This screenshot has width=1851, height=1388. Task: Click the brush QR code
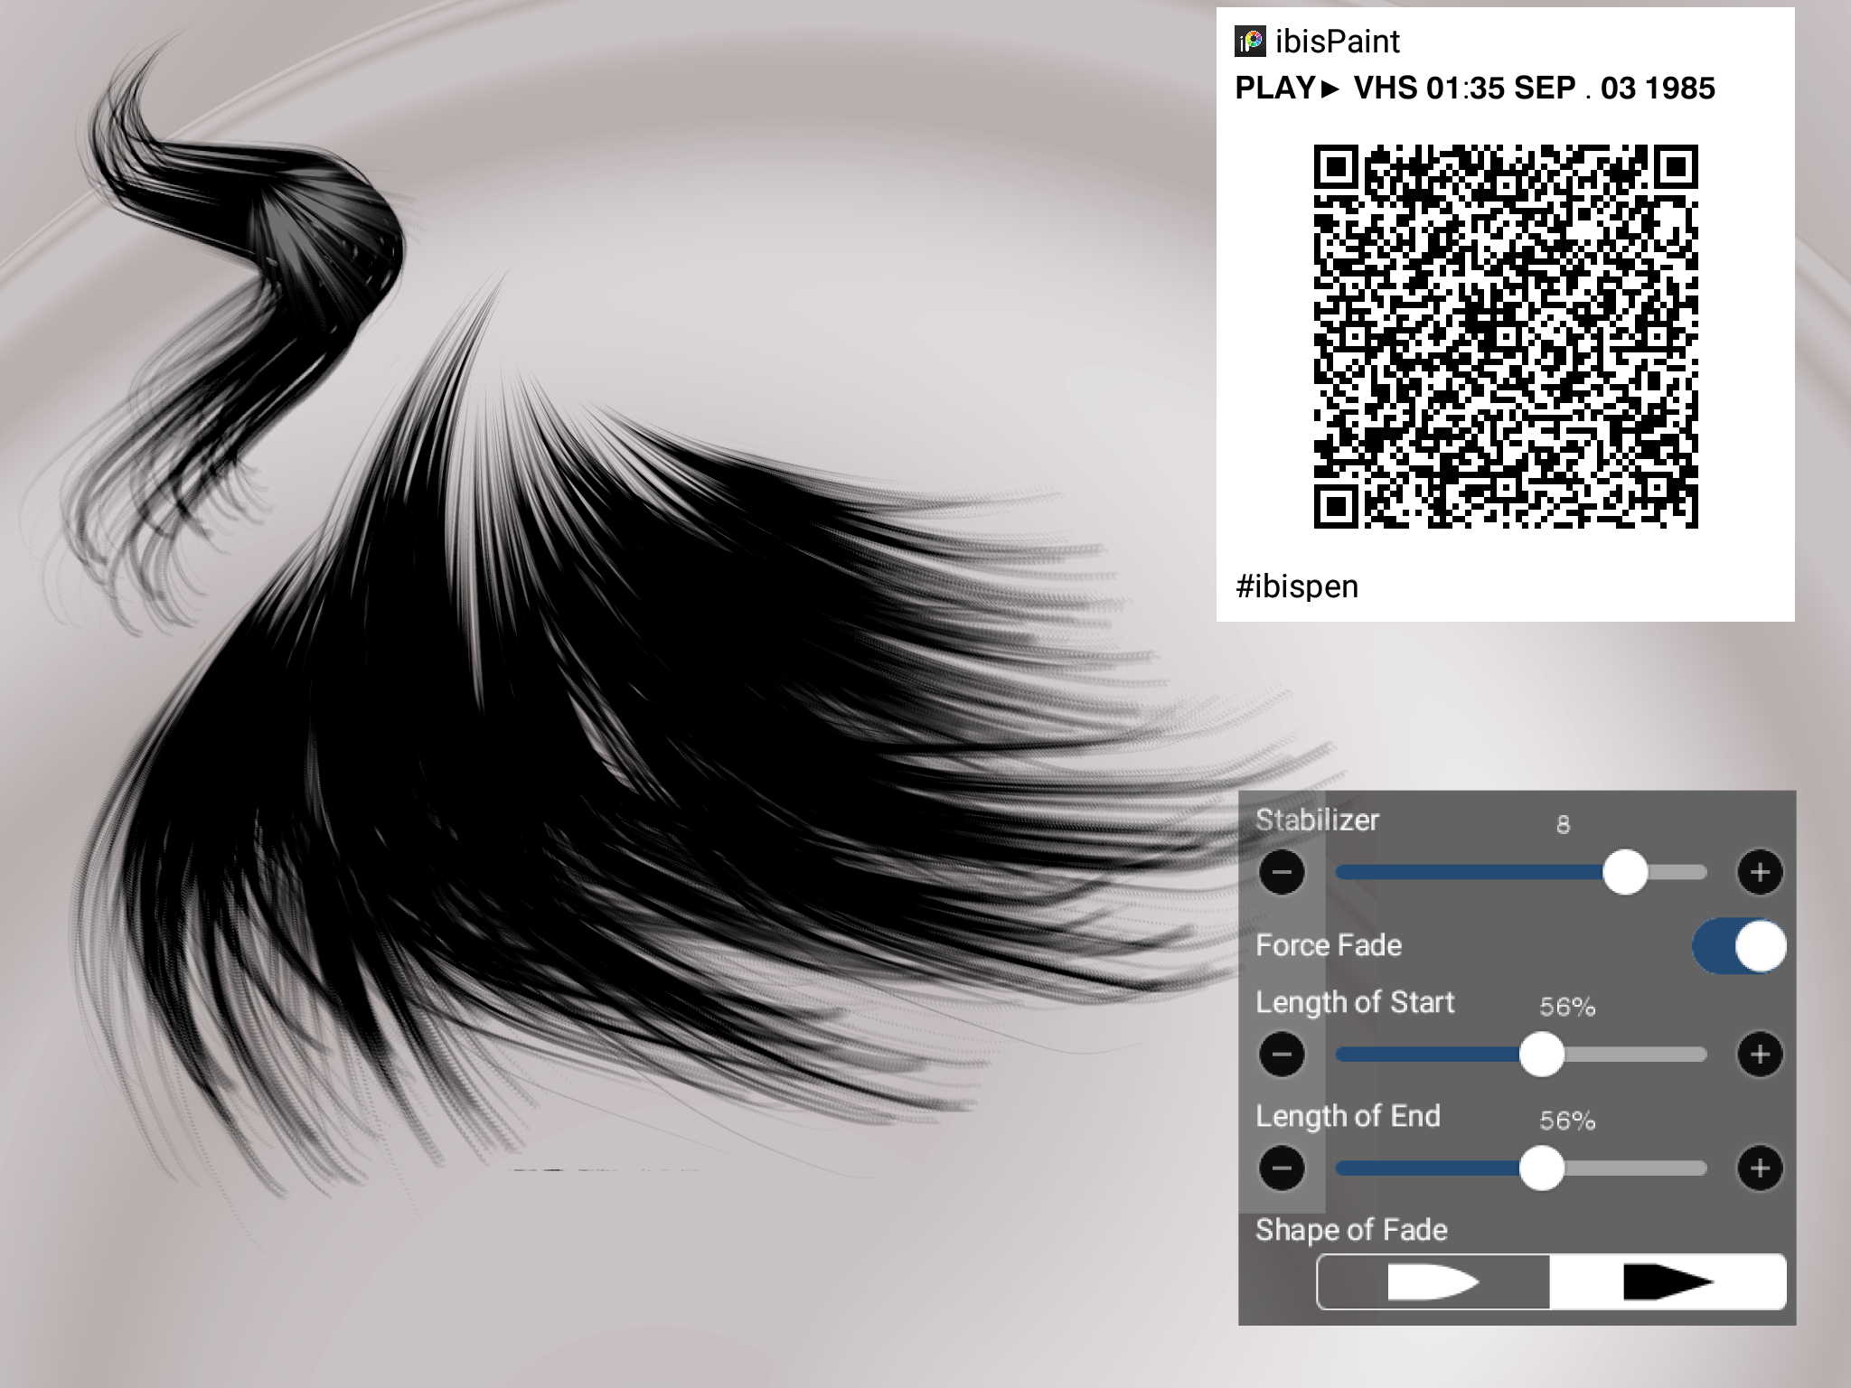[1505, 336]
